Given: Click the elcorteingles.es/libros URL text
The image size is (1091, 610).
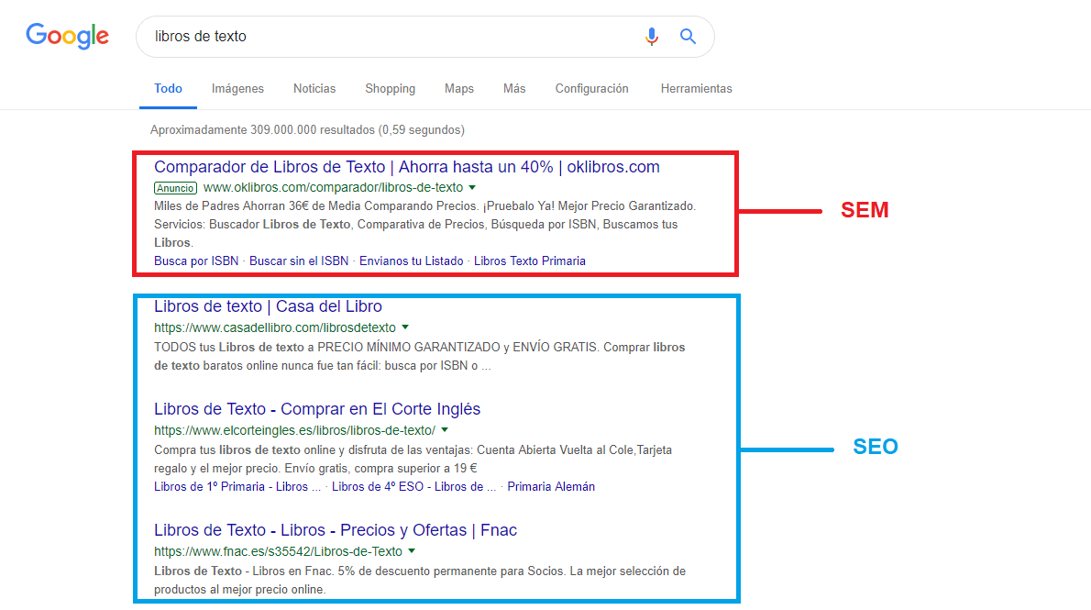Looking at the screenshot, I should pos(295,430).
